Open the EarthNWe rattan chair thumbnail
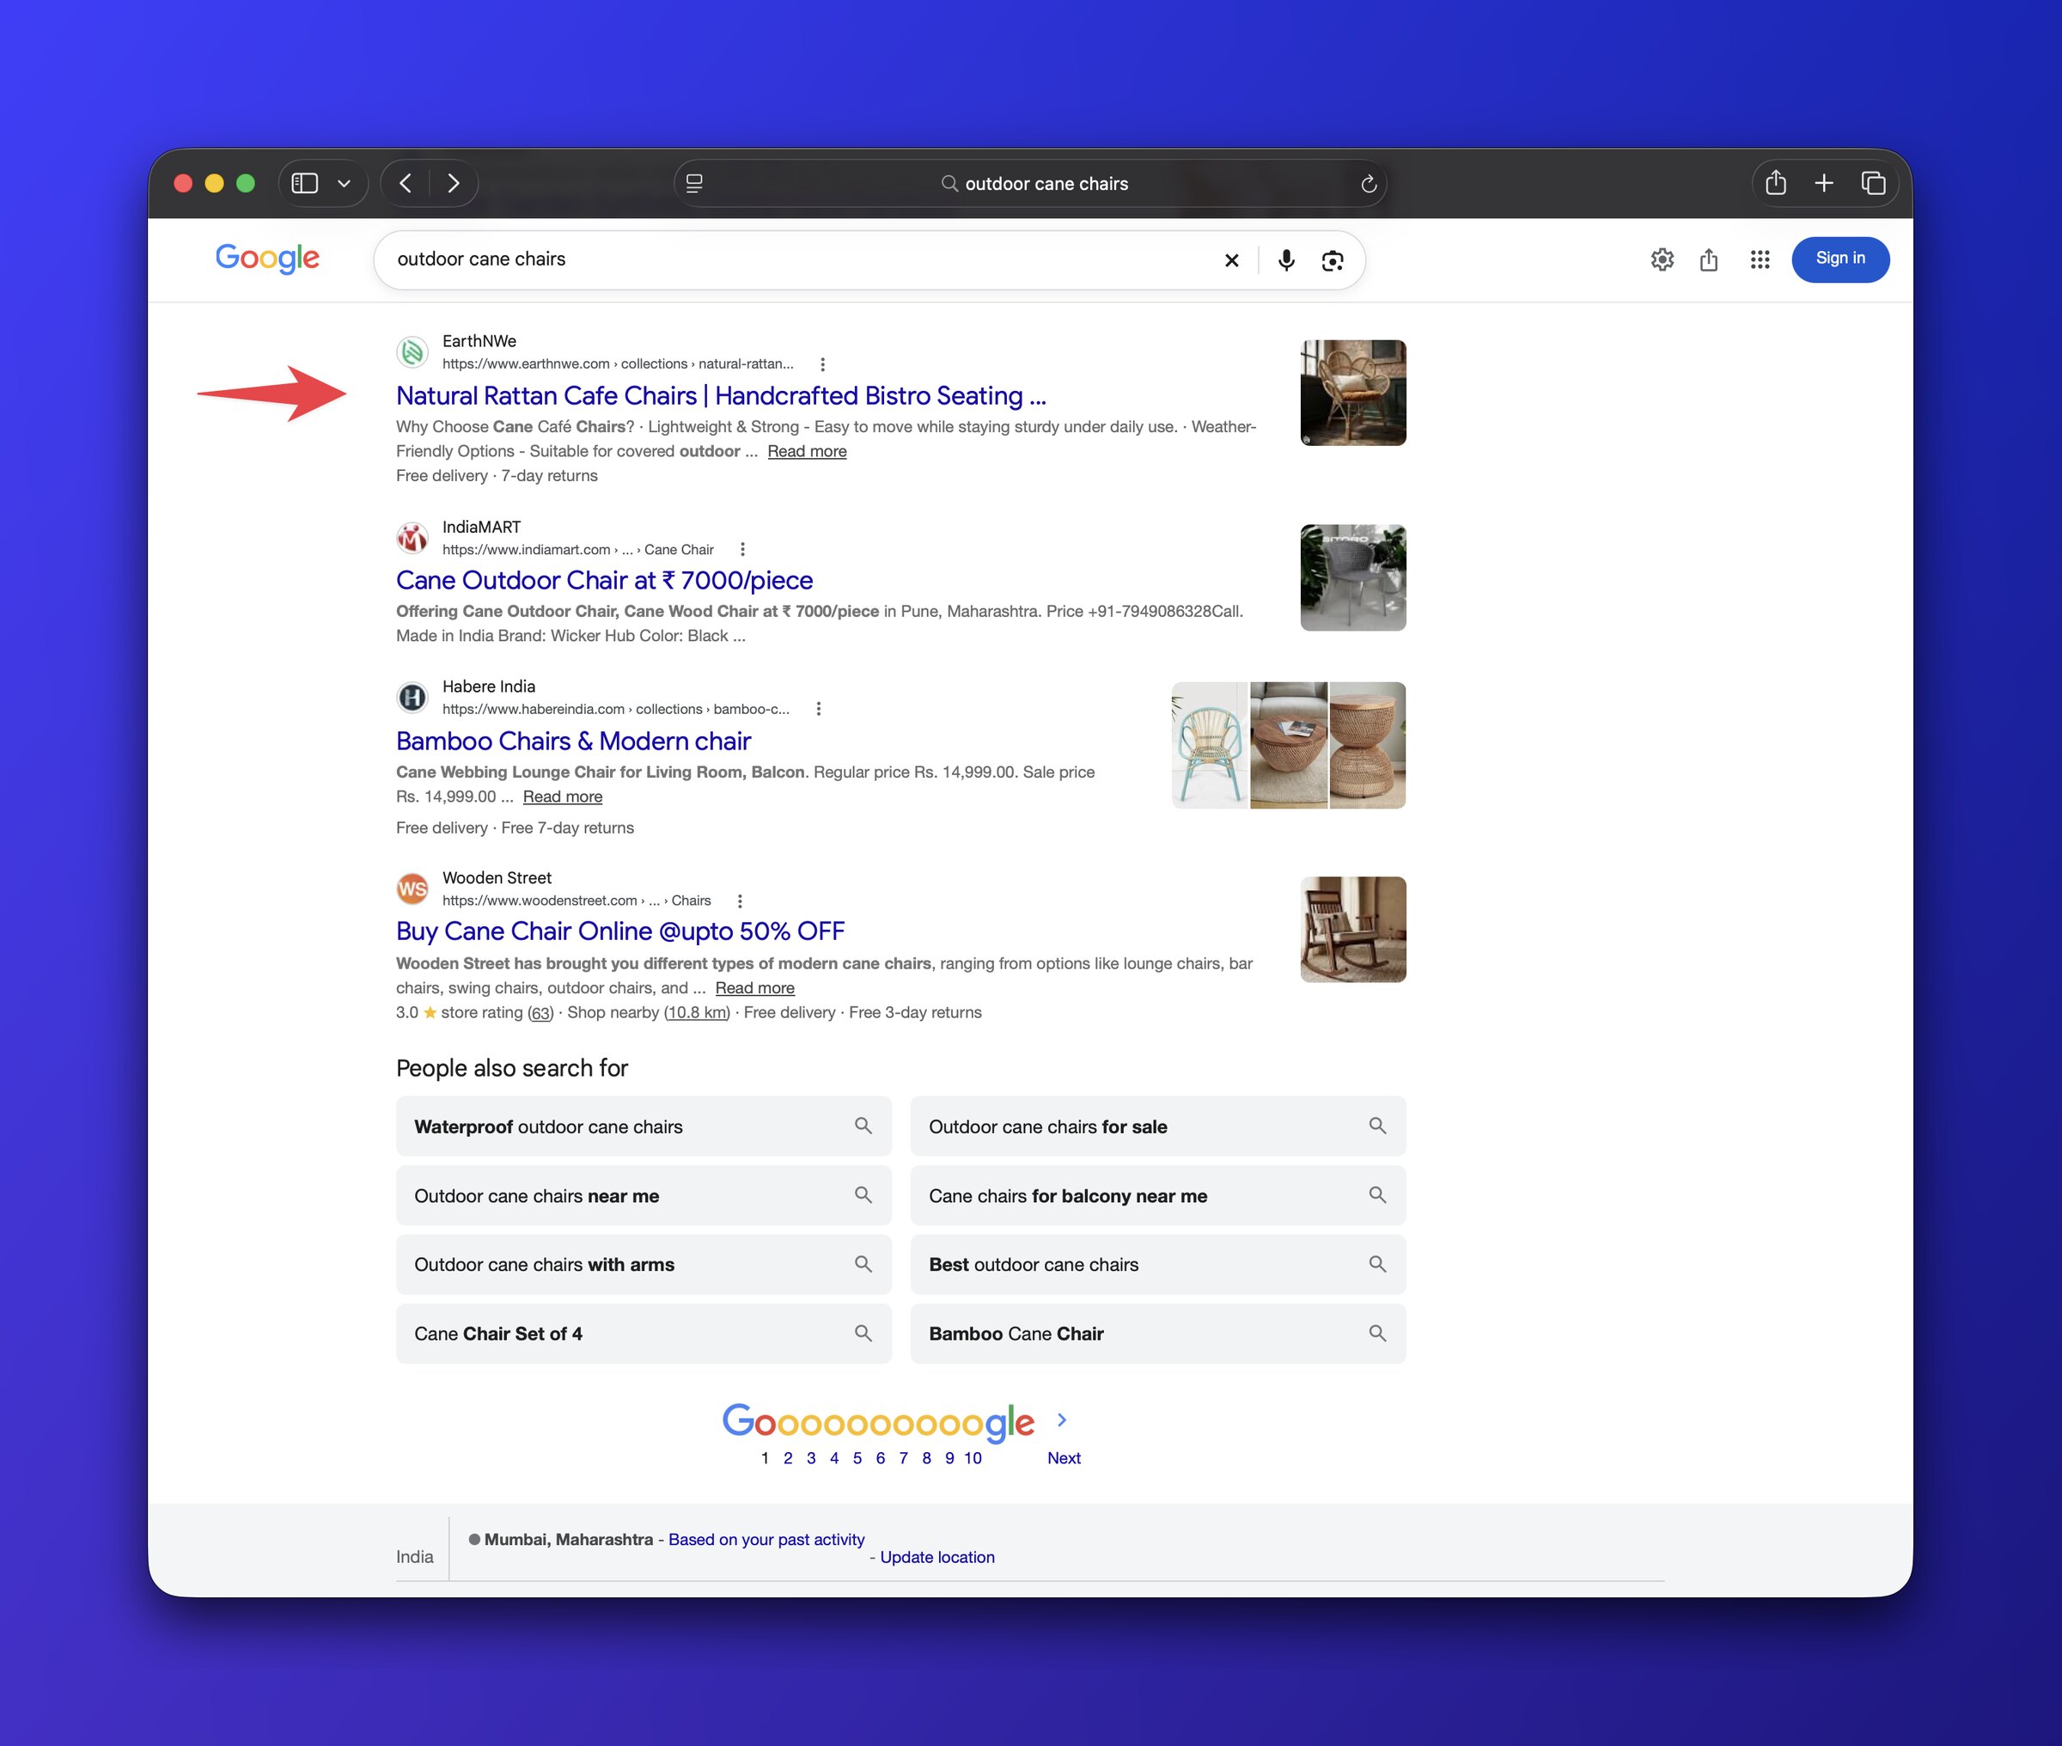The width and height of the screenshot is (2062, 1746). point(1352,393)
